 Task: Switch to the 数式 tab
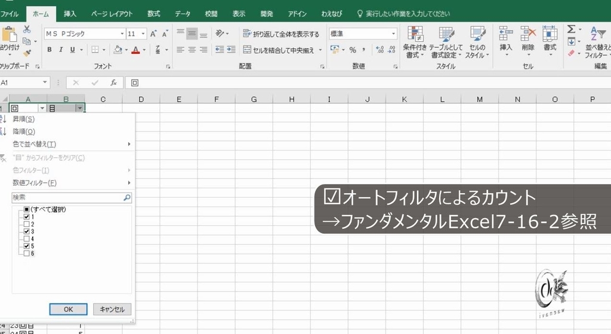pyautogui.click(x=153, y=14)
